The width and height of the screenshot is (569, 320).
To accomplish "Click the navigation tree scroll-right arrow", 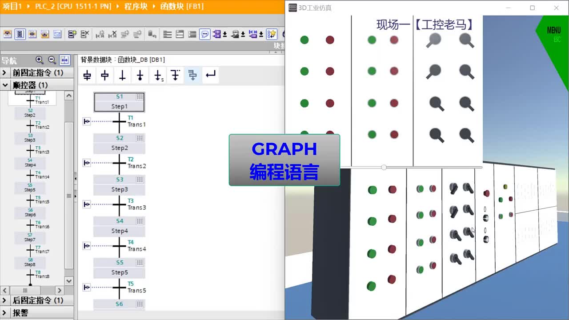I will [x=60, y=290].
